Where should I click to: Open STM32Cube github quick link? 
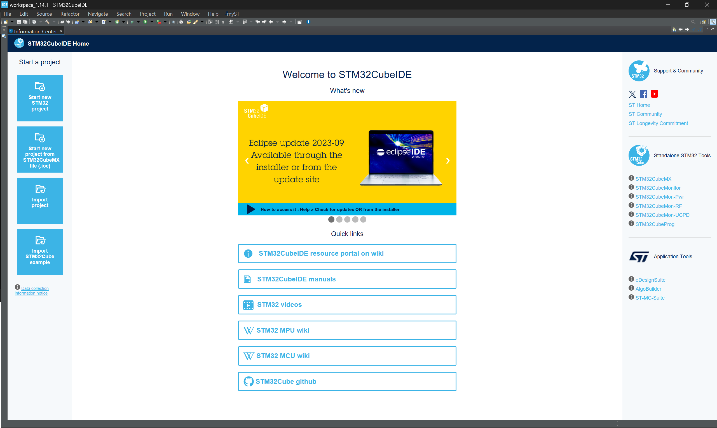[x=347, y=381]
